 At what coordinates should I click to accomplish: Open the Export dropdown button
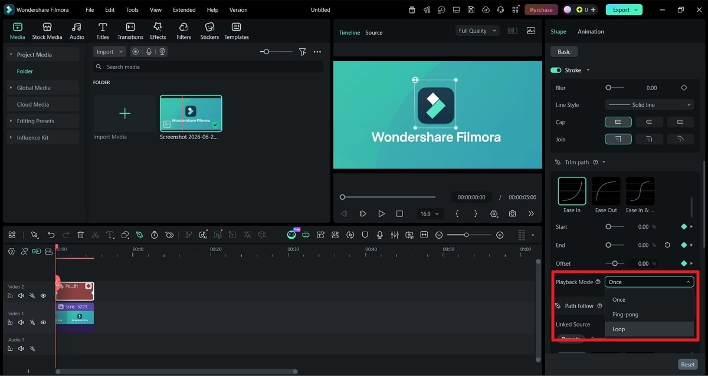click(x=624, y=10)
